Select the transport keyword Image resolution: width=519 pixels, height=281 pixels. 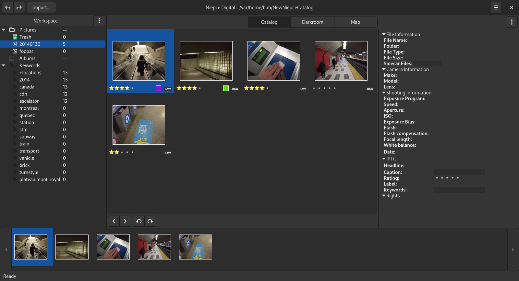pyautogui.click(x=29, y=151)
